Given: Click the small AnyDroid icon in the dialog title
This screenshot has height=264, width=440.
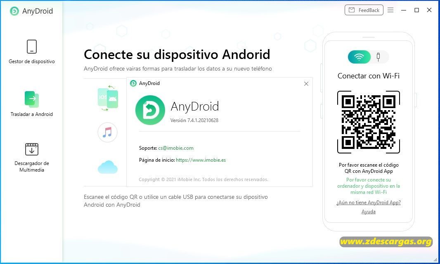Looking at the screenshot, I should (x=133, y=83).
